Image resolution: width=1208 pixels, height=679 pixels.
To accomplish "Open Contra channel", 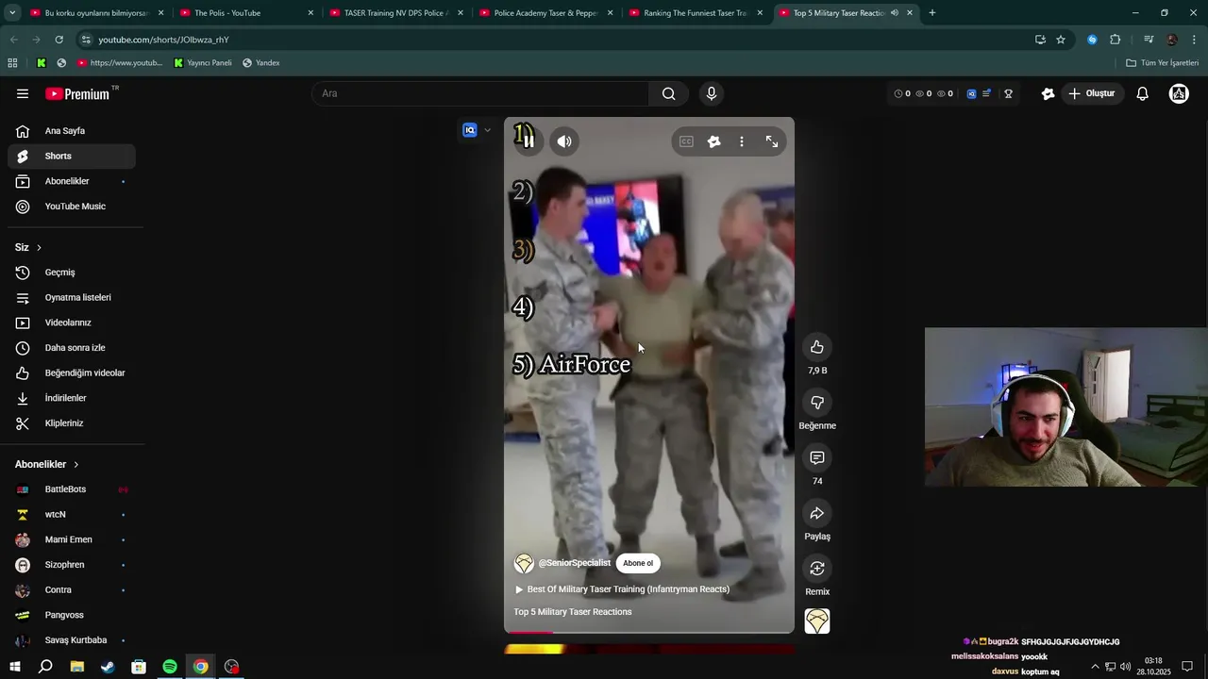I will [x=72, y=589].
